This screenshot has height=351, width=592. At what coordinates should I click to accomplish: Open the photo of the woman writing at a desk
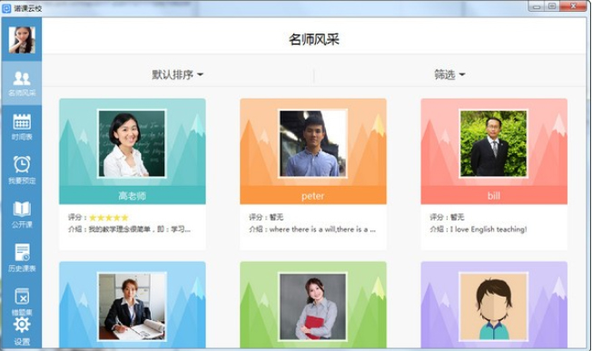[132, 307]
